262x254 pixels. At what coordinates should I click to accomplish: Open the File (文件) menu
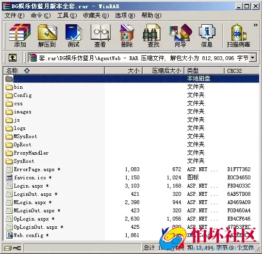pos(15,16)
